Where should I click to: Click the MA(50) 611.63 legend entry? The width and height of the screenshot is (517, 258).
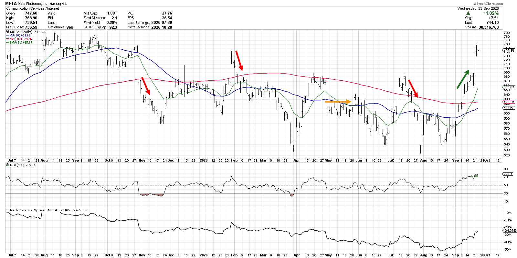pyautogui.click(x=18, y=35)
